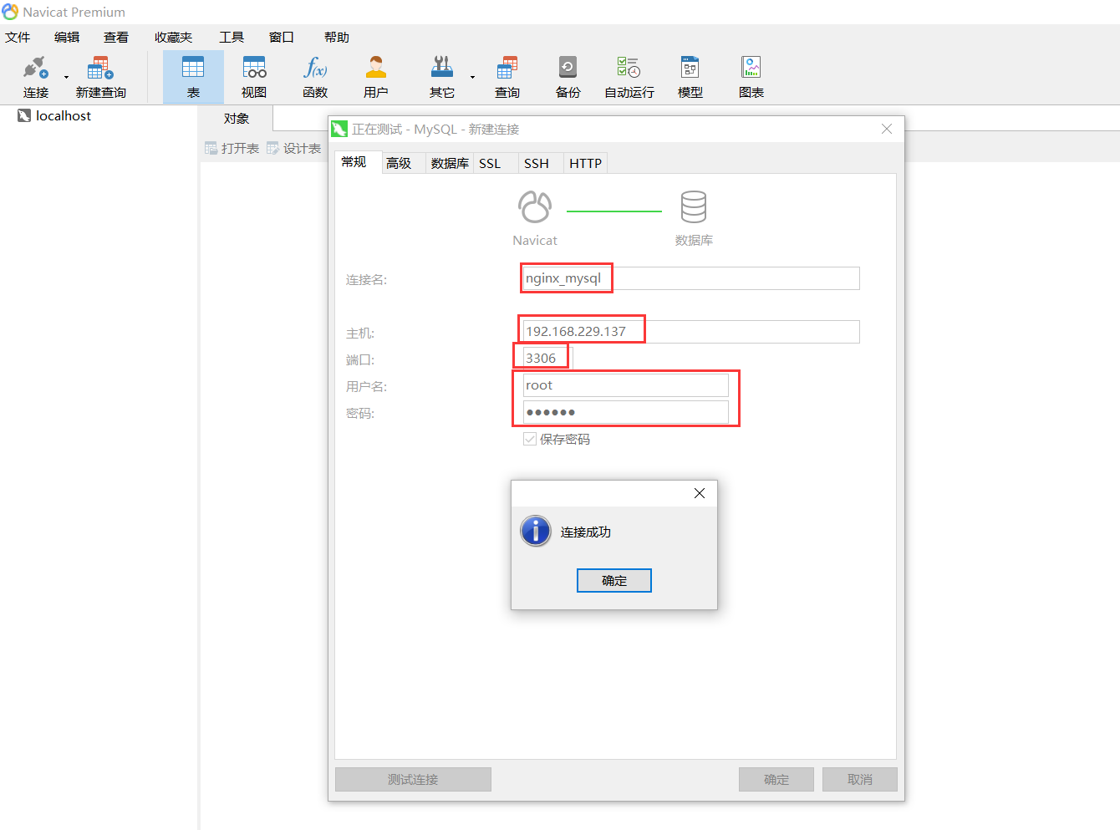Open the 自动运行 automation toolbar icon
This screenshot has width=1120, height=830.
pyautogui.click(x=629, y=76)
